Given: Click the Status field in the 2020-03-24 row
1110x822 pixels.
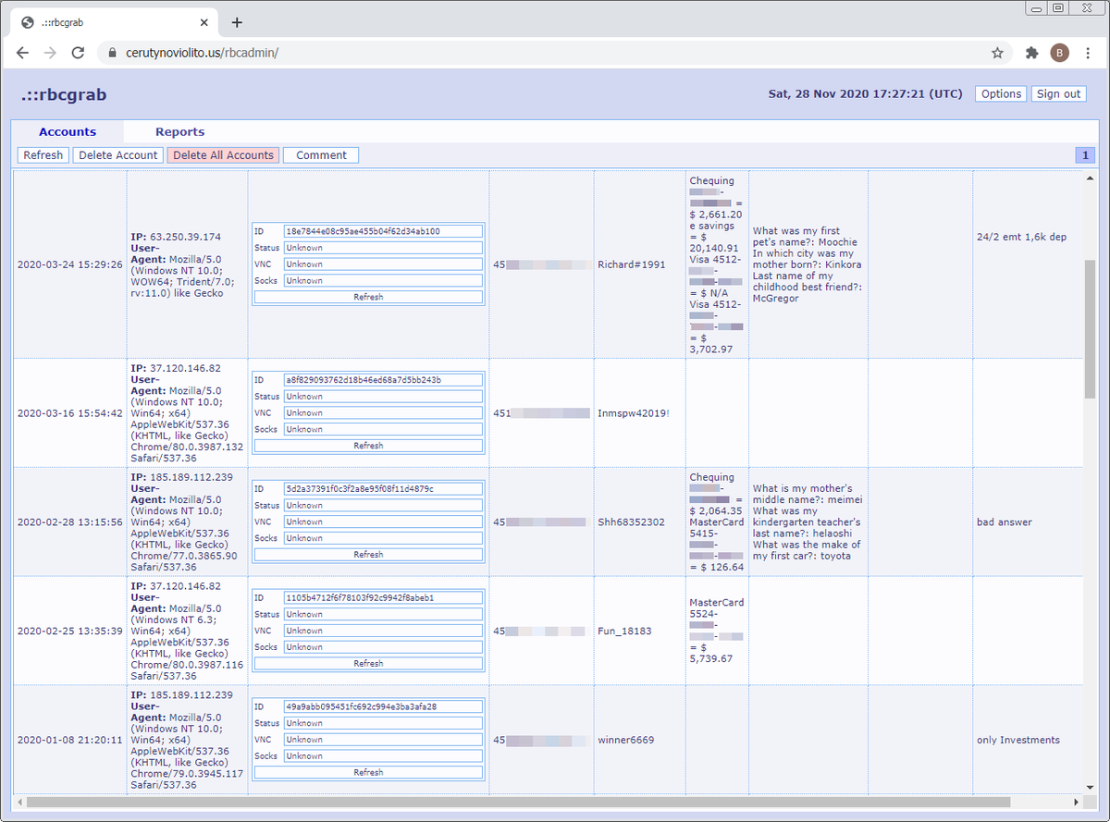Looking at the screenshot, I should (x=383, y=248).
